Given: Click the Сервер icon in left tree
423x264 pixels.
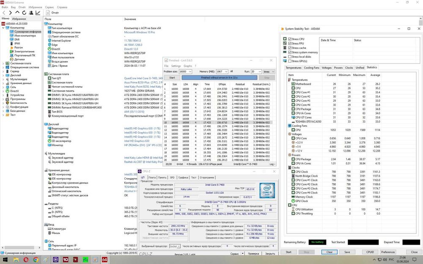Looking at the screenshot, I should coord(8,71).
